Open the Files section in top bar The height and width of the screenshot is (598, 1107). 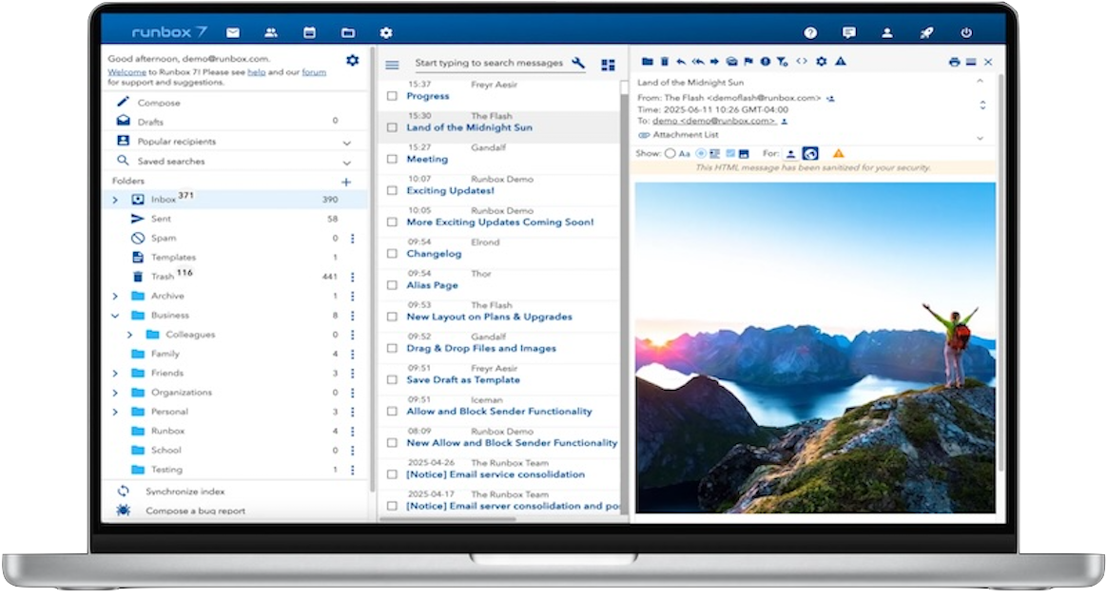tap(348, 32)
